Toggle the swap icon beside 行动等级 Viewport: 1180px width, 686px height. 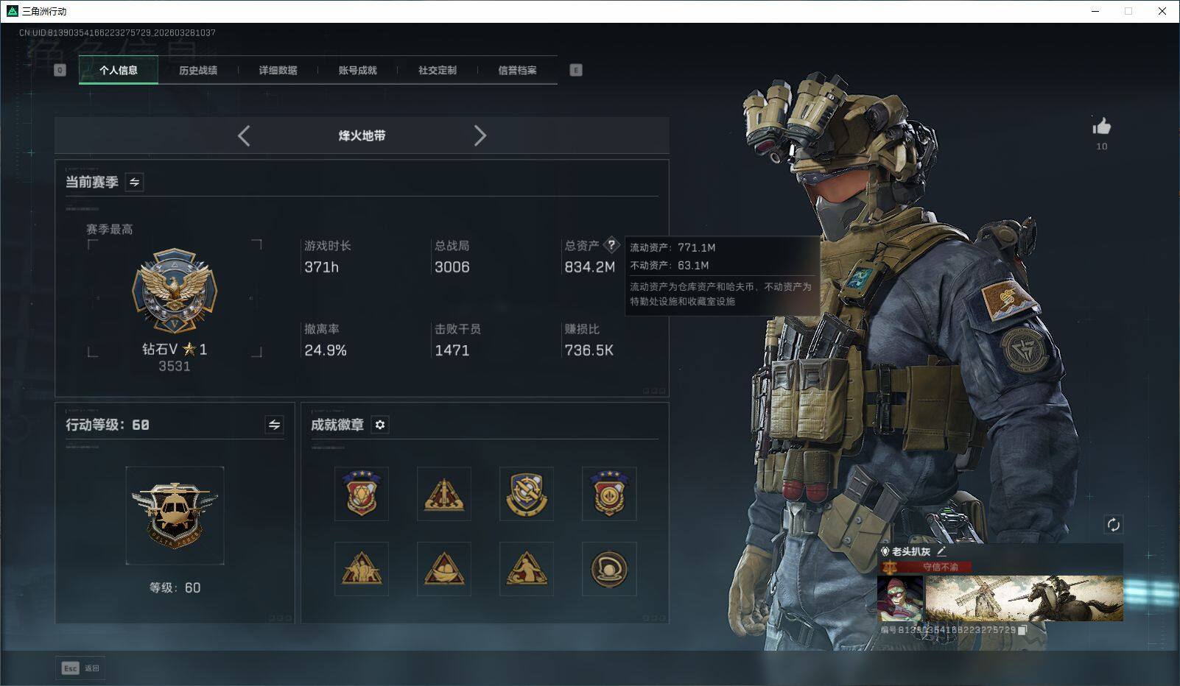click(x=274, y=425)
